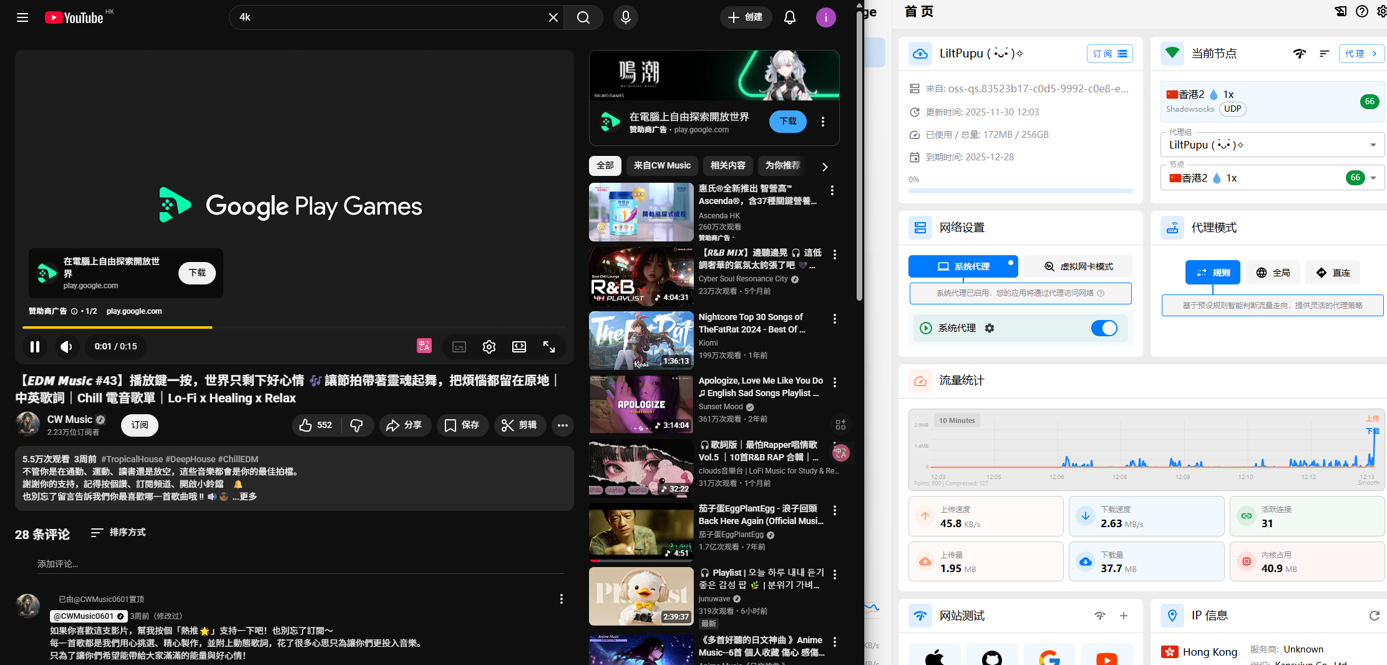Open the YouTube hamburger guide menu

click(22, 17)
